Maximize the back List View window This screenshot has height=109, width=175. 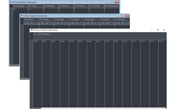click(x=112, y=2)
